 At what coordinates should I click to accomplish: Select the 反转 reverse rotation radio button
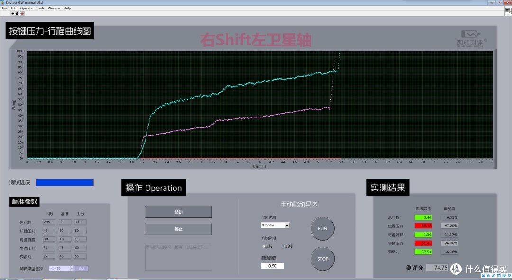[x=283, y=246]
